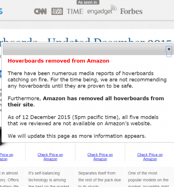Click the gray popup title bar

[84, 49]
